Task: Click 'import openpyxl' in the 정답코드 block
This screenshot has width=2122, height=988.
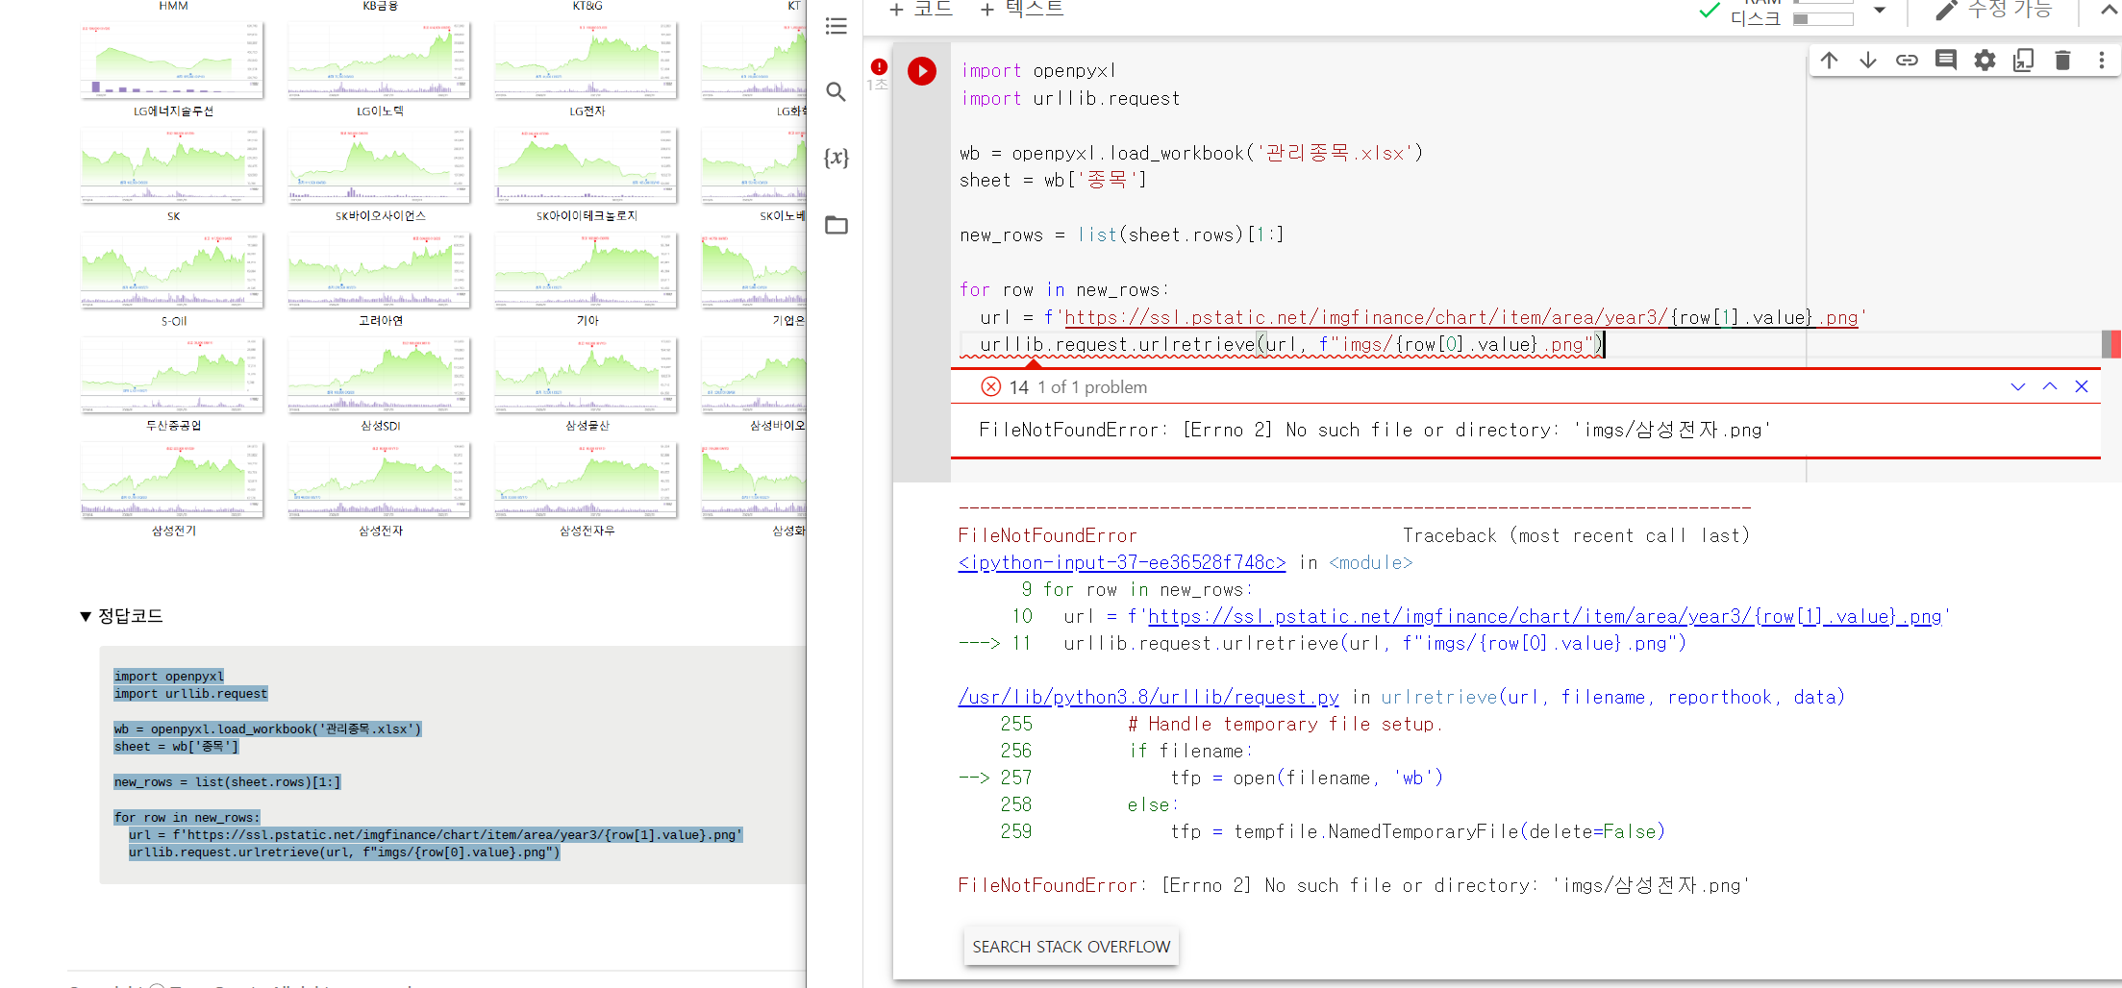Action: tap(169, 677)
